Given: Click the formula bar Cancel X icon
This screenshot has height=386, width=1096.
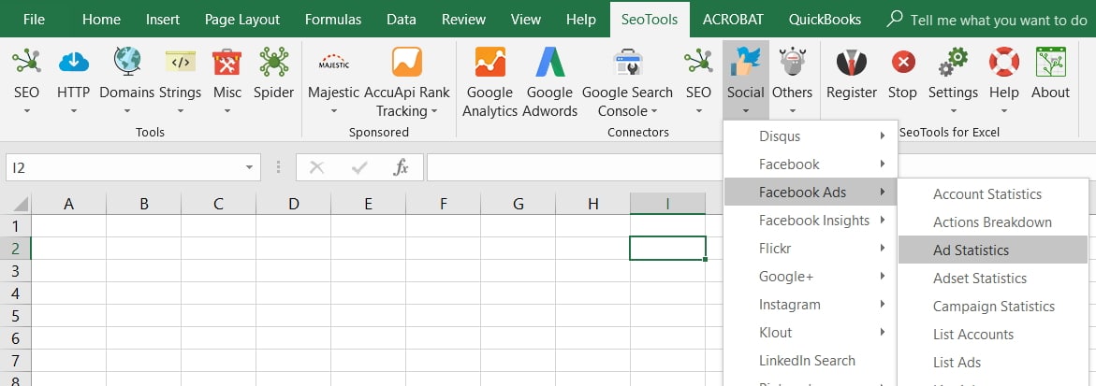Looking at the screenshot, I should (x=316, y=167).
